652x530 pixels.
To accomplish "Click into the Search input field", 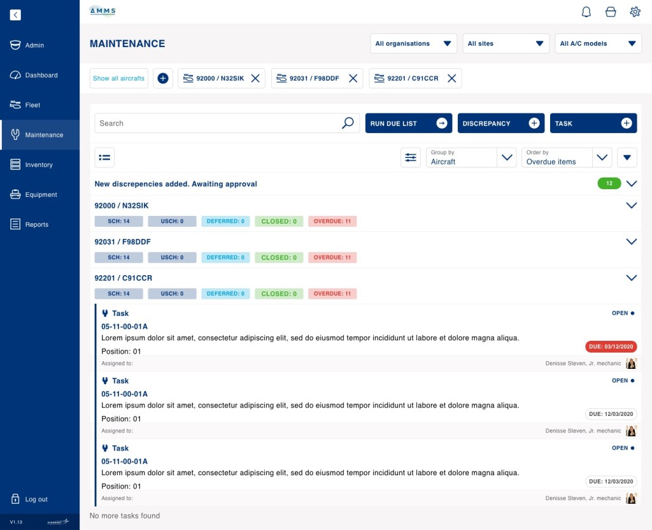I will coord(216,123).
